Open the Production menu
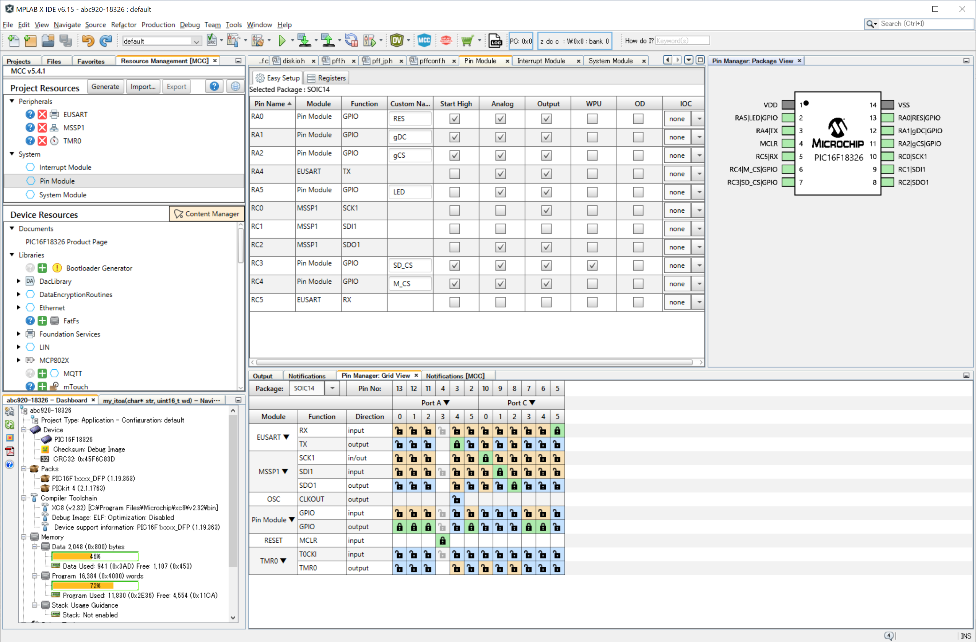The image size is (976, 642). pos(158,25)
